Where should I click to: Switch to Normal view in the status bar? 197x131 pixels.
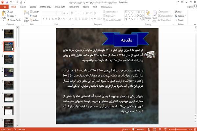tap(149, 129)
